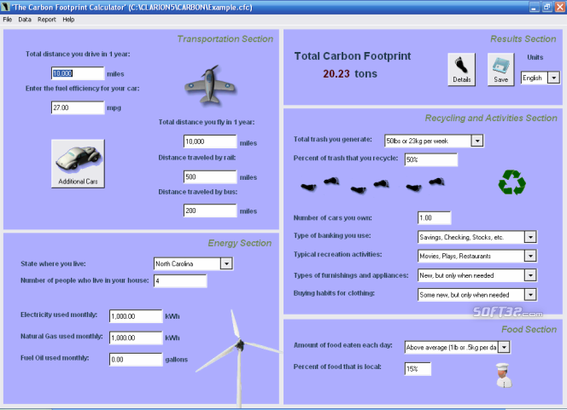Click the Save disk icon button
The image size is (567, 410).
(501, 69)
